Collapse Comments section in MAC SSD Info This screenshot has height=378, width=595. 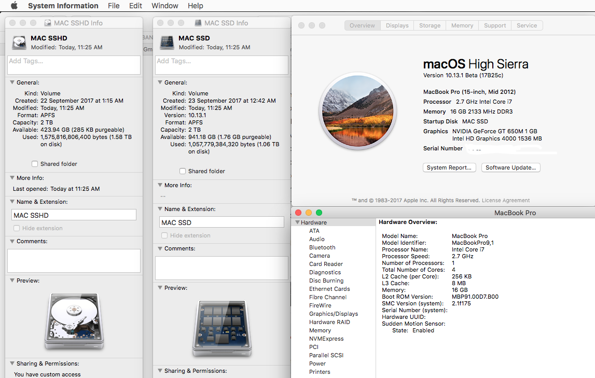(x=160, y=248)
